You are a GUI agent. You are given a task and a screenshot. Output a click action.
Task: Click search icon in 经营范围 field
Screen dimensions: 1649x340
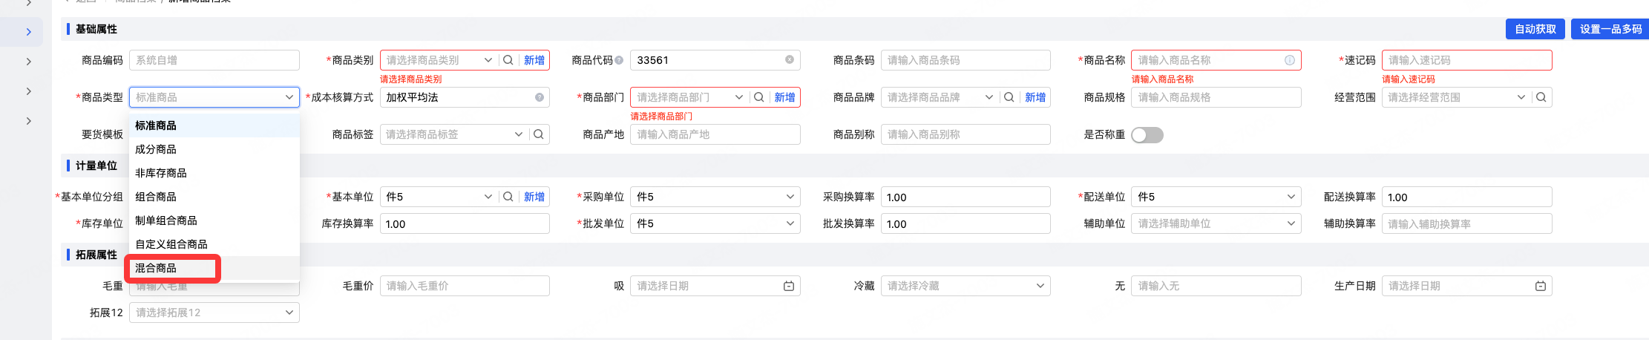coord(1541,97)
